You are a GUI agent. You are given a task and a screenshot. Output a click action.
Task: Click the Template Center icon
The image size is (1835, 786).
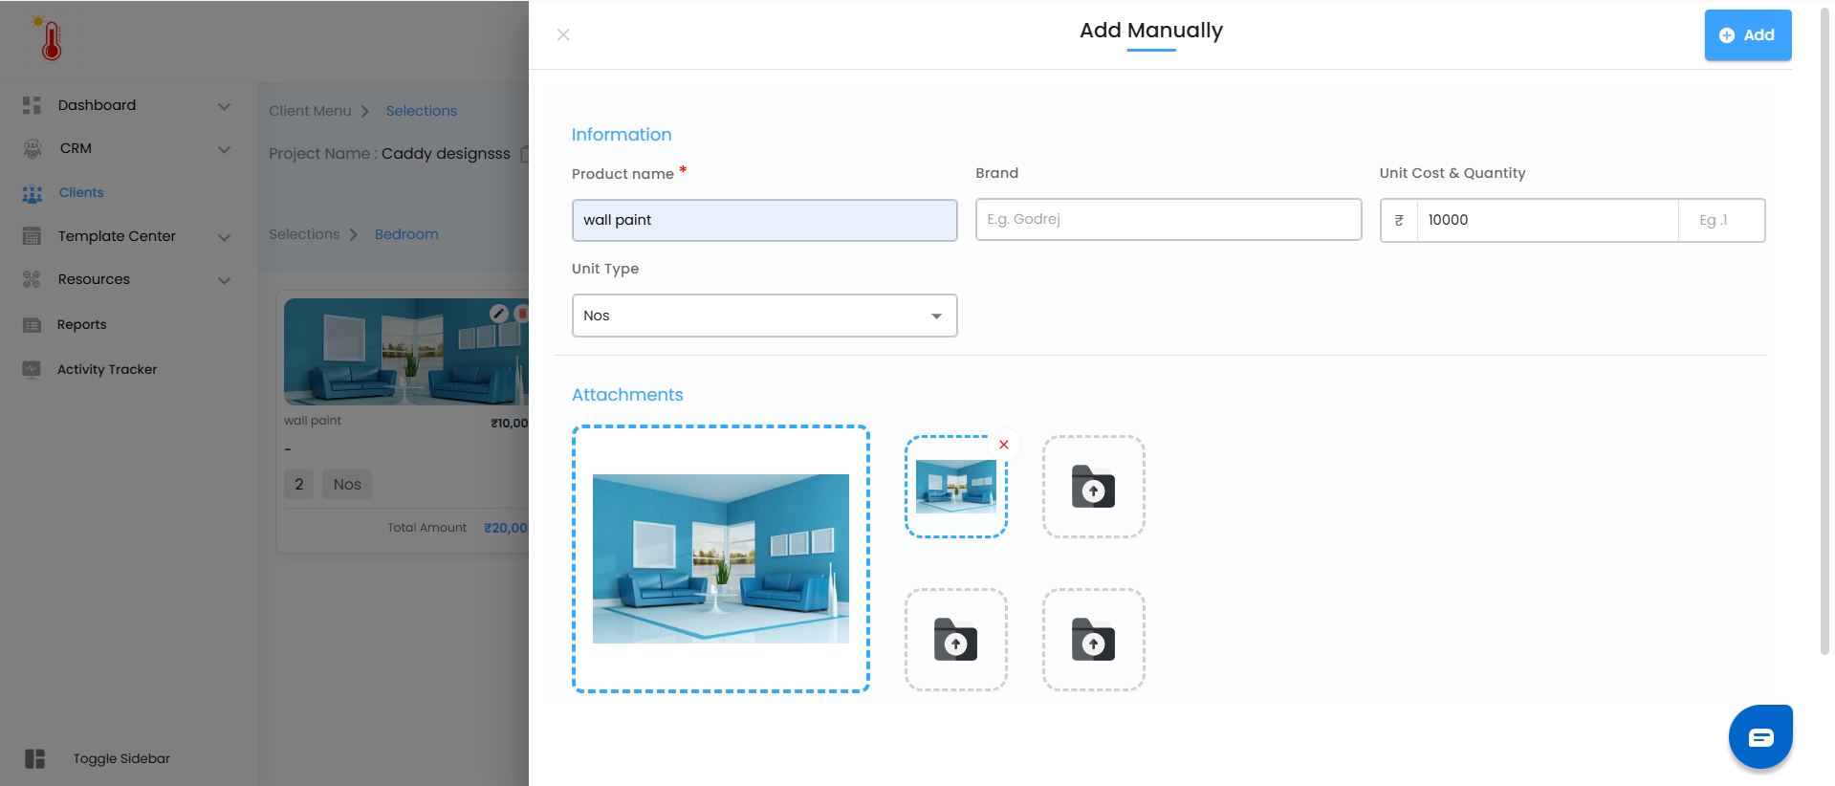(32, 236)
